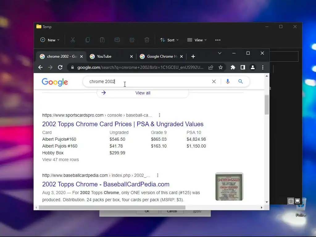The width and height of the screenshot is (316, 237).
Task: Switch Temp window to details view
Action: tap(291, 201)
